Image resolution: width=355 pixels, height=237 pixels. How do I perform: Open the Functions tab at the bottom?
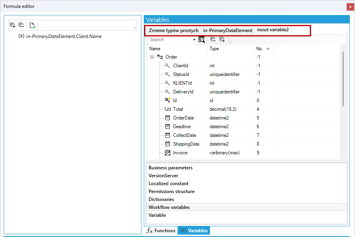coord(161,230)
